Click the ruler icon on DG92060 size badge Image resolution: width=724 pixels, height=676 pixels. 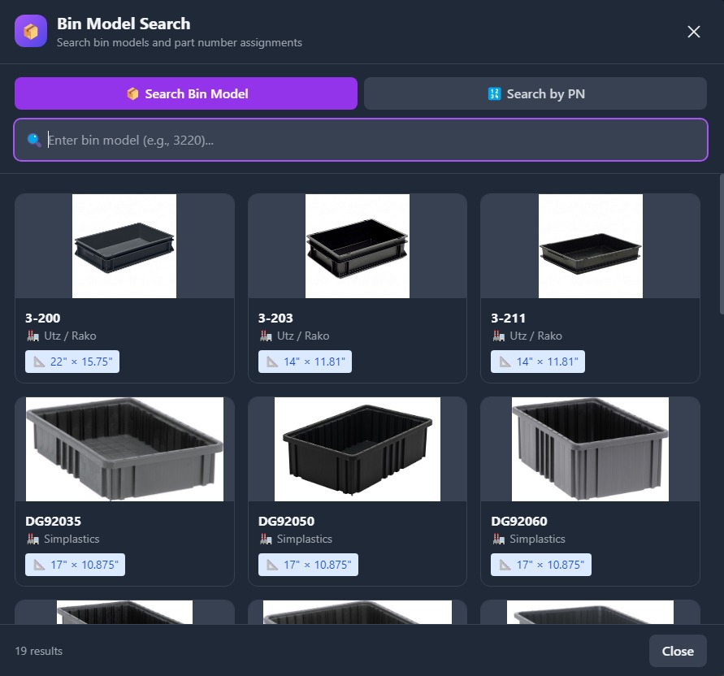tap(505, 565)
